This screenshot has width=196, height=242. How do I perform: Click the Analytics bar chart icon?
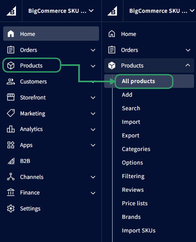click(11, 129)
